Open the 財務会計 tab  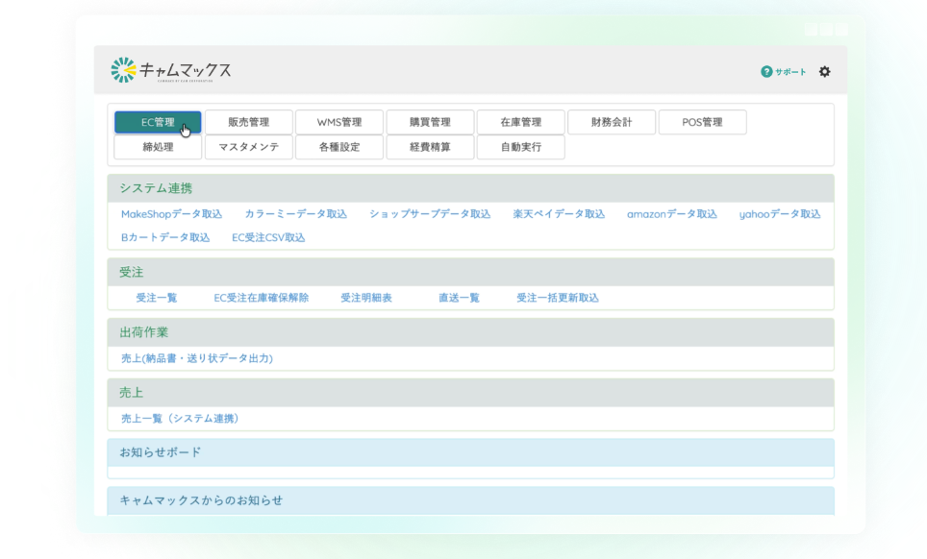[612, 122]
